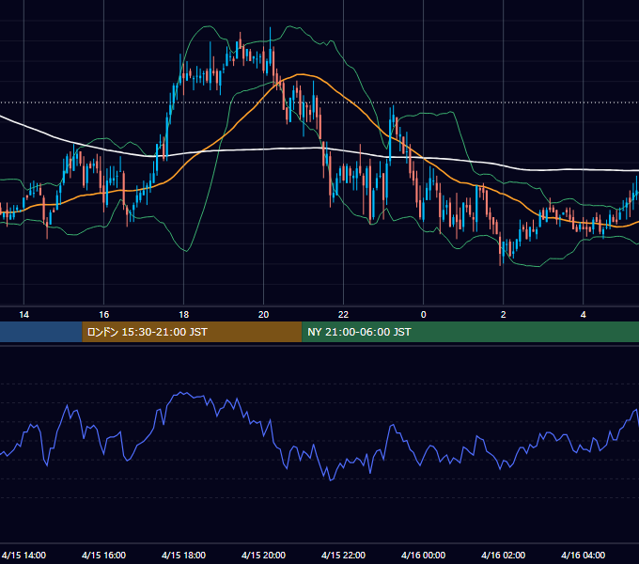
Task: Click the 0 hour label on price chart axis
Action: click(x=424, y=315)
